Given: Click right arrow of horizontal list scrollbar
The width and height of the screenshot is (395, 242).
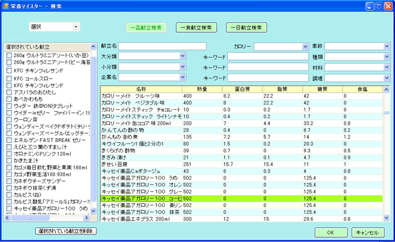Looking at the screenshot, I should (x=86, y=217).
